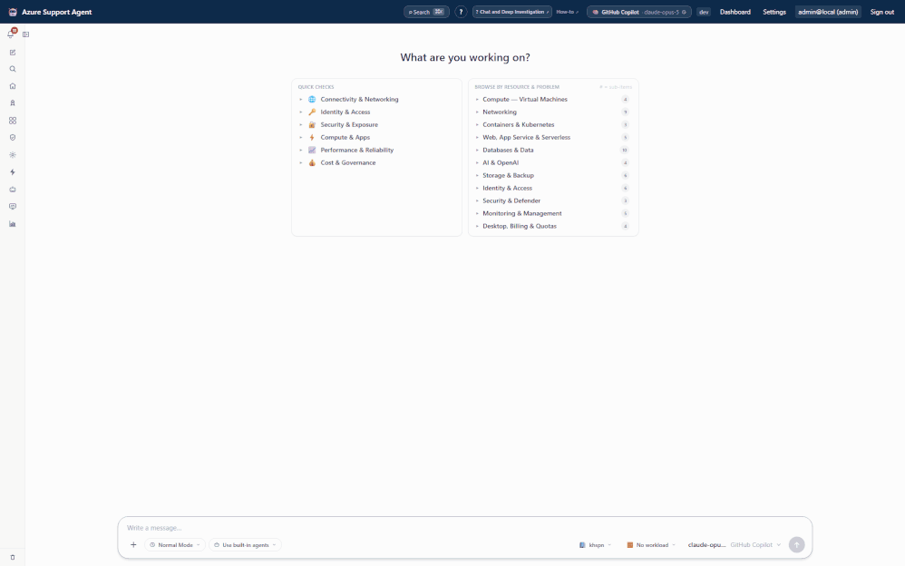Screen dimensions: 905x566
Task: Open the sidebar search magnifier icon
Action: tap(13, 69)
